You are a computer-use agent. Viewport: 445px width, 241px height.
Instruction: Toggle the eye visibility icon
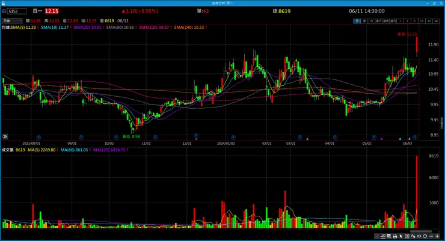pos(419,236)
